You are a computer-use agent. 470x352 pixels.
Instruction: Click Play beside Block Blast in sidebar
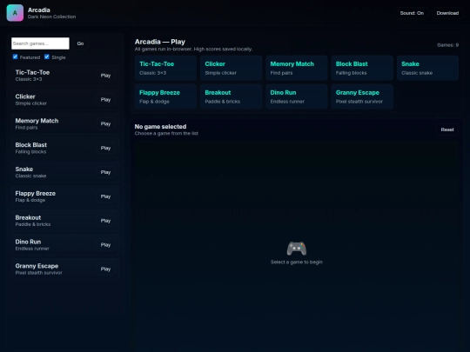[x=105, y=148]
